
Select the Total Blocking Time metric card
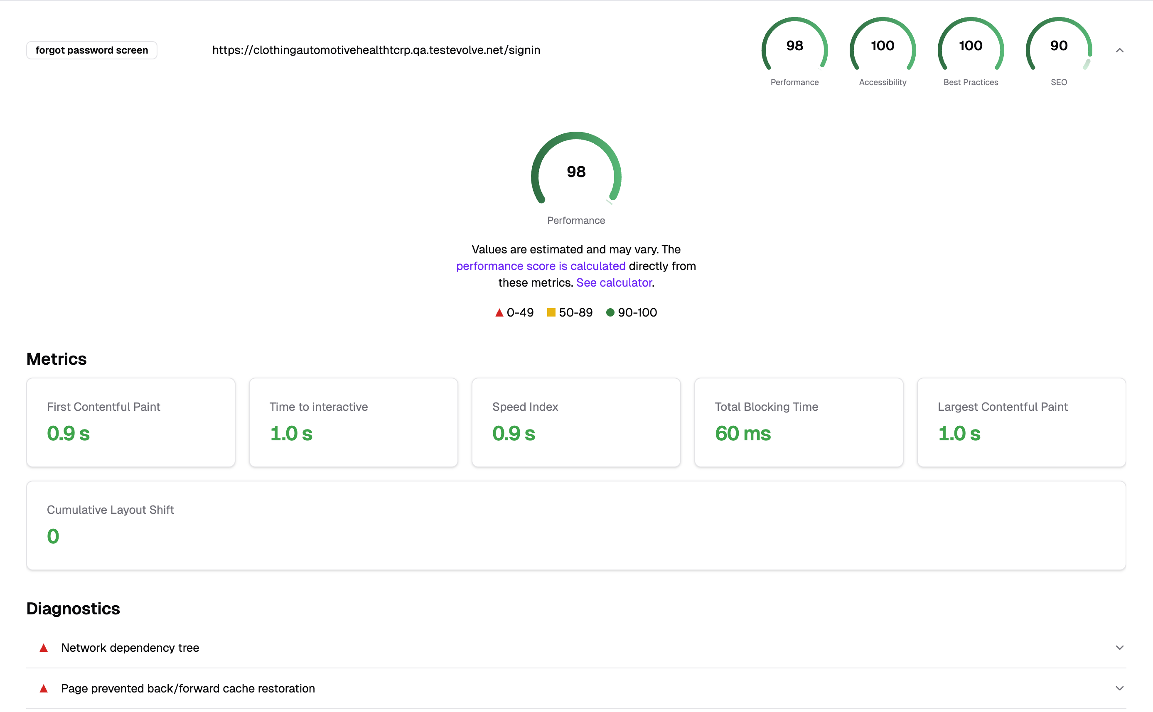pos(798,422)
